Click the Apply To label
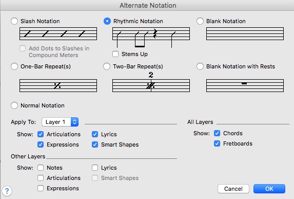The image size is (294, 199). coord(23,122)
